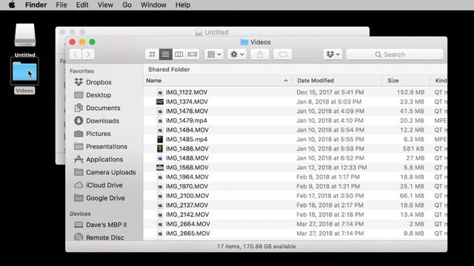Screen dimensions: 474x266
Task: Click the Edit Tags toolbar button
Action: tap(283, 54)
